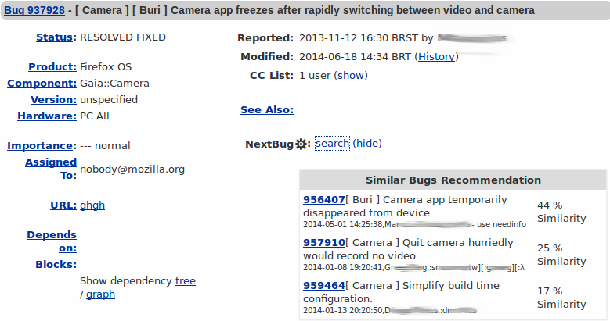Click the NextBug gear icon
This screenshot has width=610, height=321.
[x=301, y=144]
